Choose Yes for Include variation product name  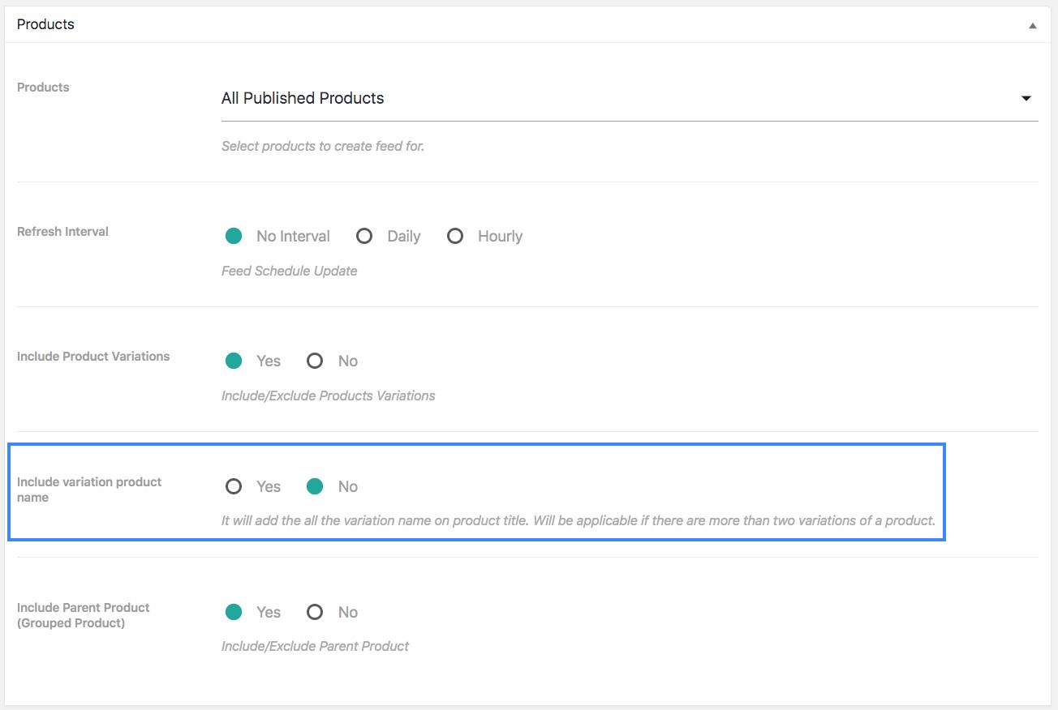(x=234, y=486)
